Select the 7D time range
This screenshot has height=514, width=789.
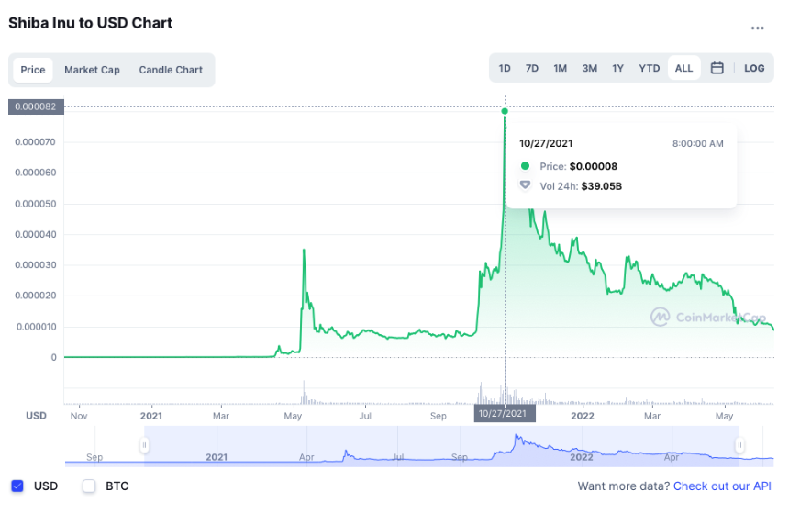[532, 68]
